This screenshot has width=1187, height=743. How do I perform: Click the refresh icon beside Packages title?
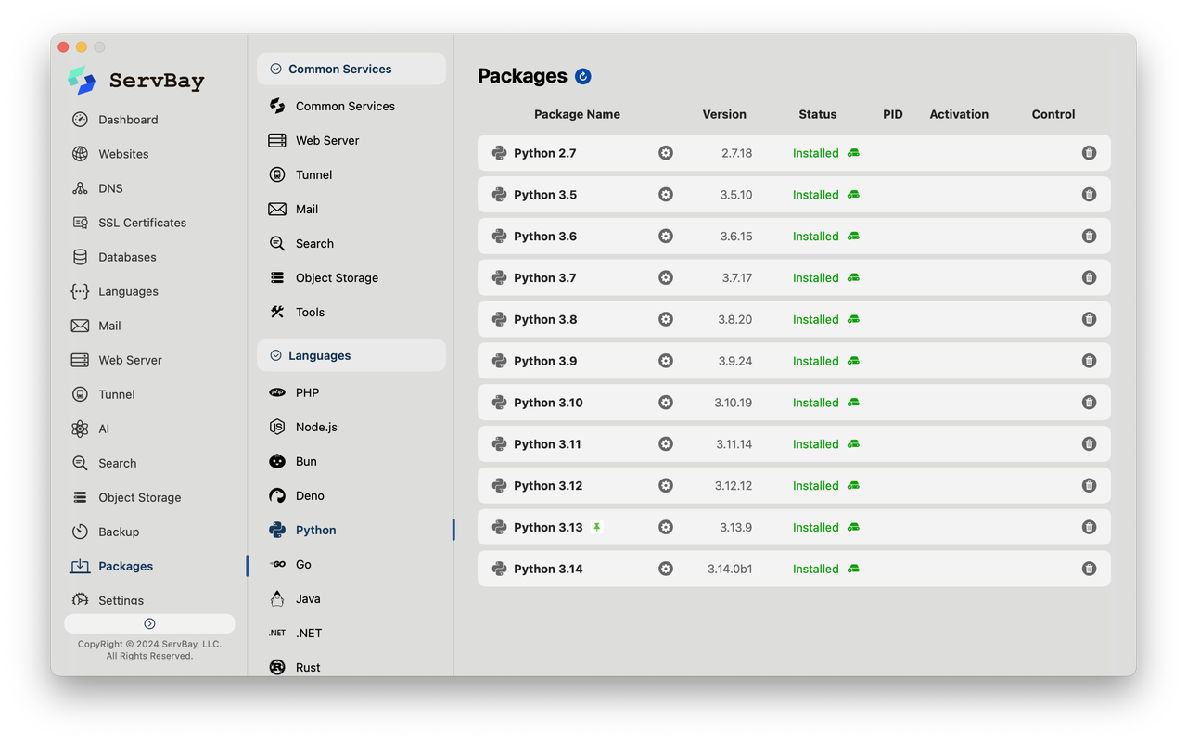pyautogui.click(x=582, y=76)
